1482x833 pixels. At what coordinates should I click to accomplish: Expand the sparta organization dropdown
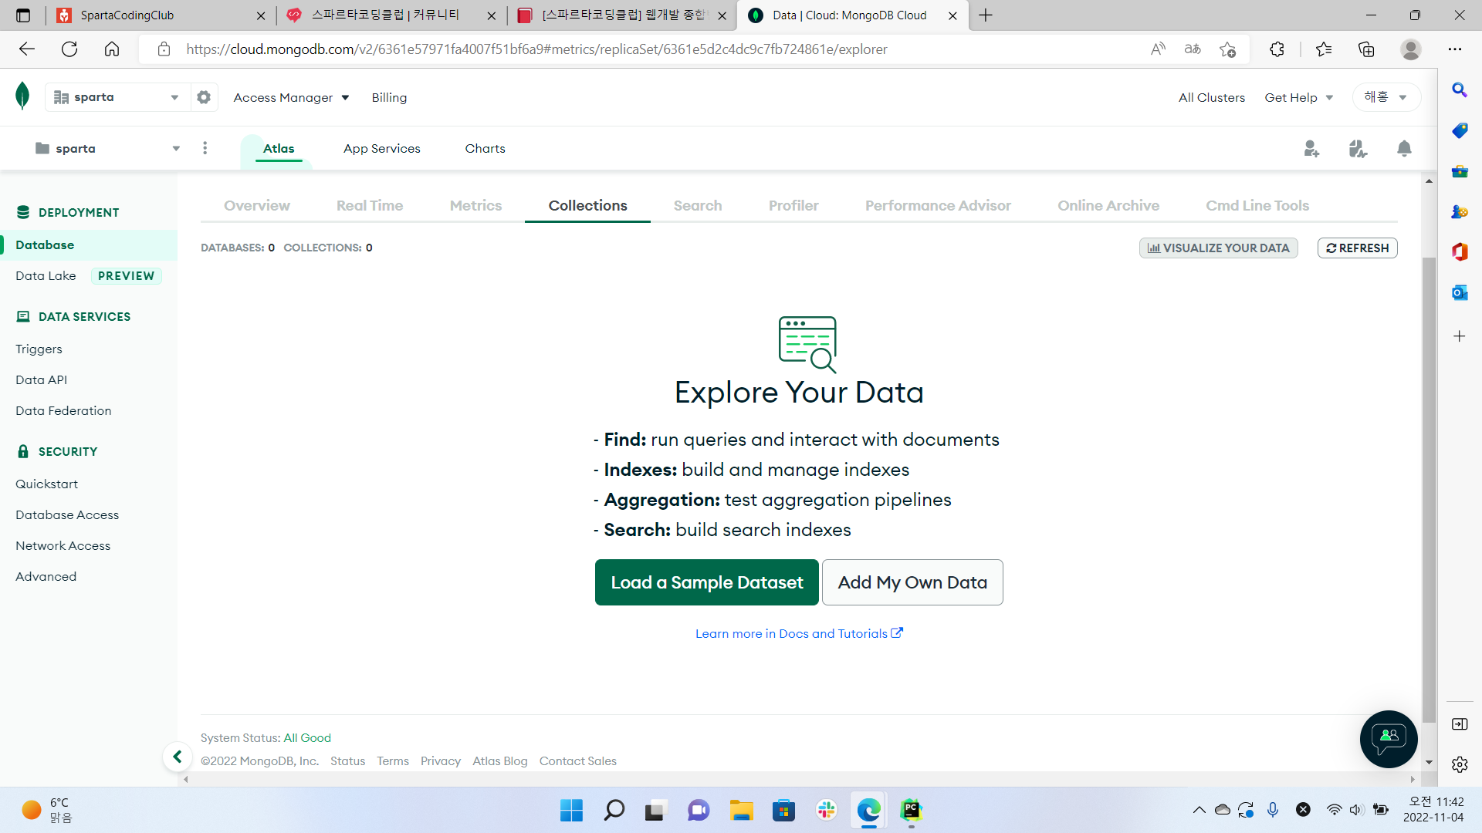click(x=117, y=97)
